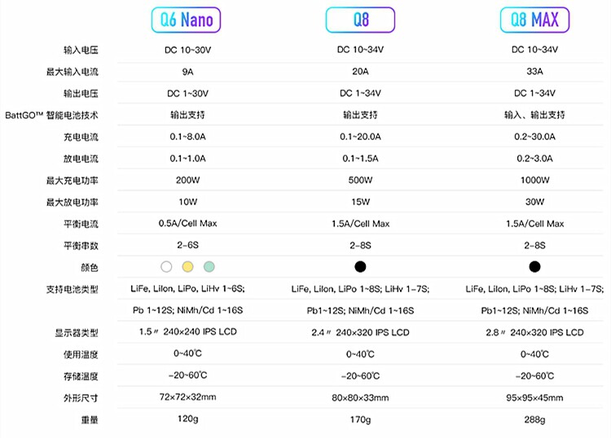Click the Q8 MAX 1000W charge power value
611x438 pixels.
pyautogui.click(x=534, y=180)
